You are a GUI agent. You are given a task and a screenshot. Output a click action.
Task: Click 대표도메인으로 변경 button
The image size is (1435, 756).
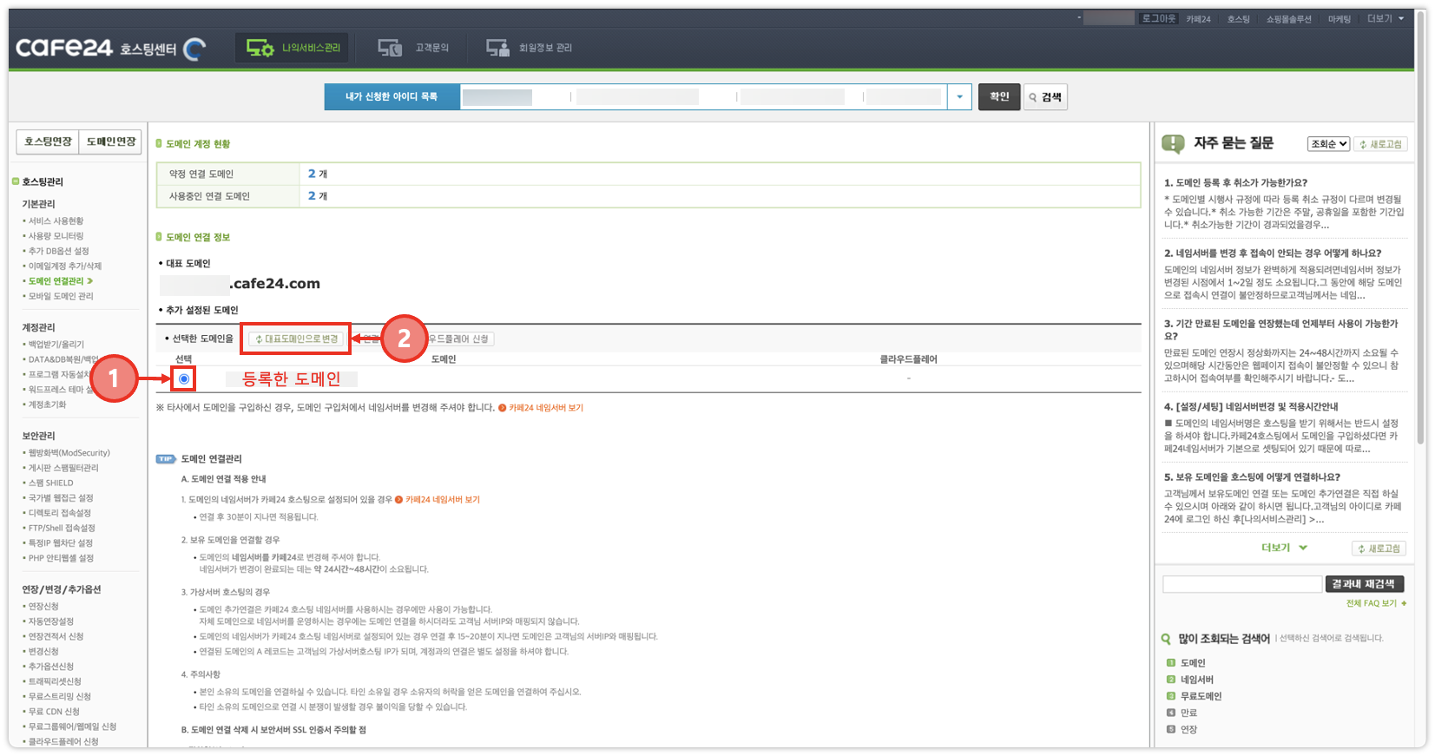tap(296, 339)
